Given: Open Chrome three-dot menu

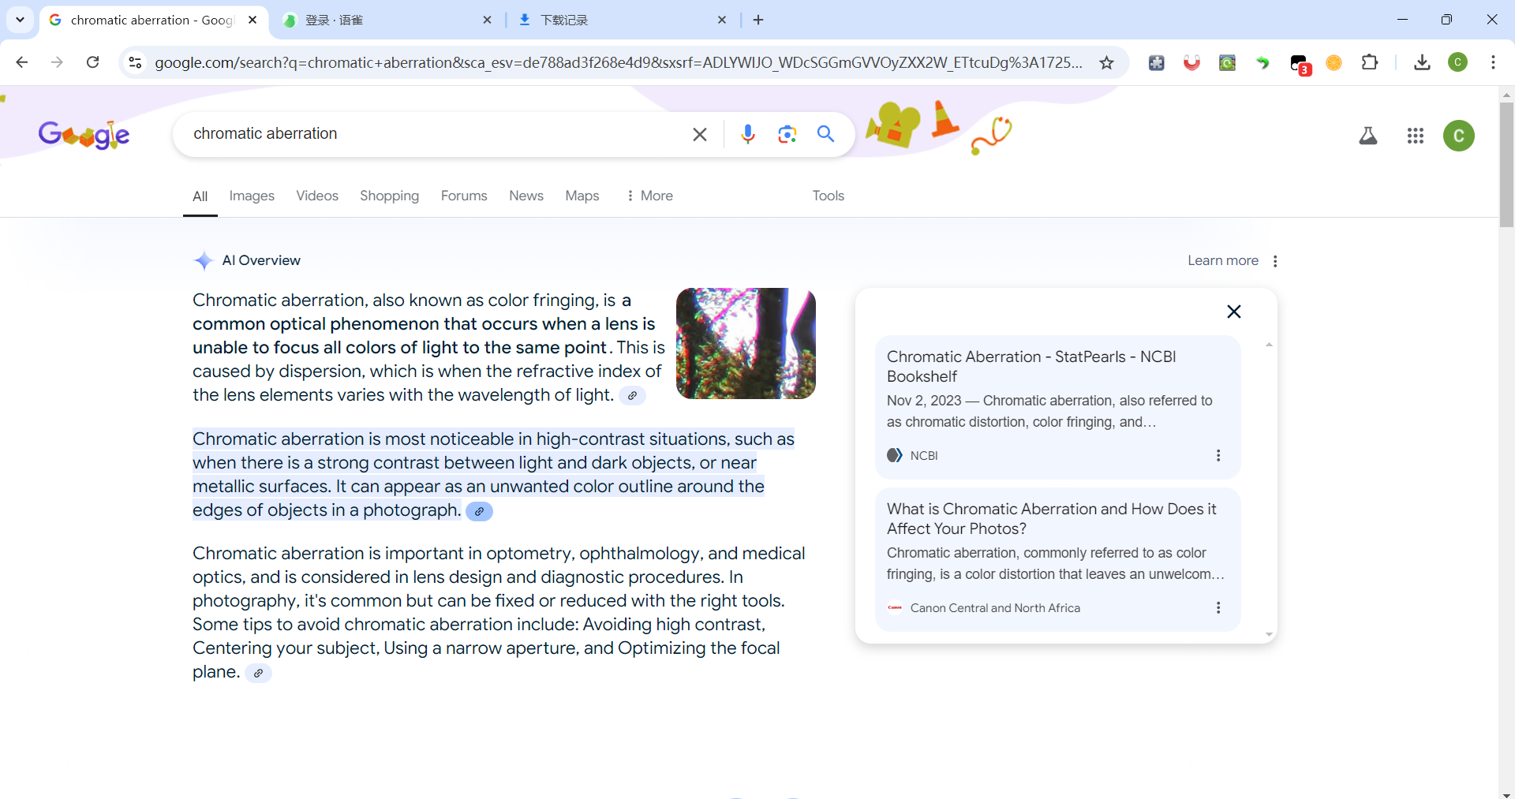Looking at the screenshot, I should coord(1493,62).
